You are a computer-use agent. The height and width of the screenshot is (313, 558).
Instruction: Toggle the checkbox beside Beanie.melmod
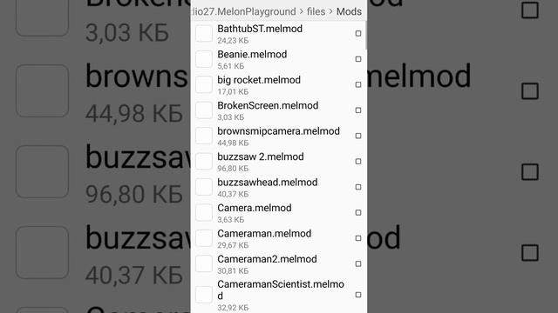[x=358, y=59]
